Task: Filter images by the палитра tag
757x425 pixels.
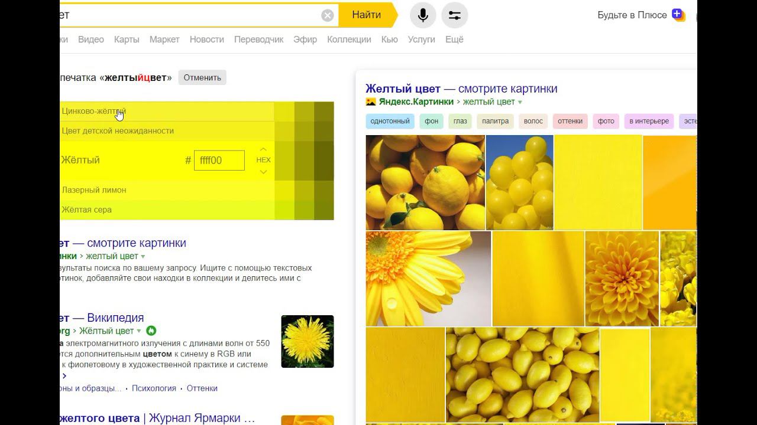Action: 495,121
